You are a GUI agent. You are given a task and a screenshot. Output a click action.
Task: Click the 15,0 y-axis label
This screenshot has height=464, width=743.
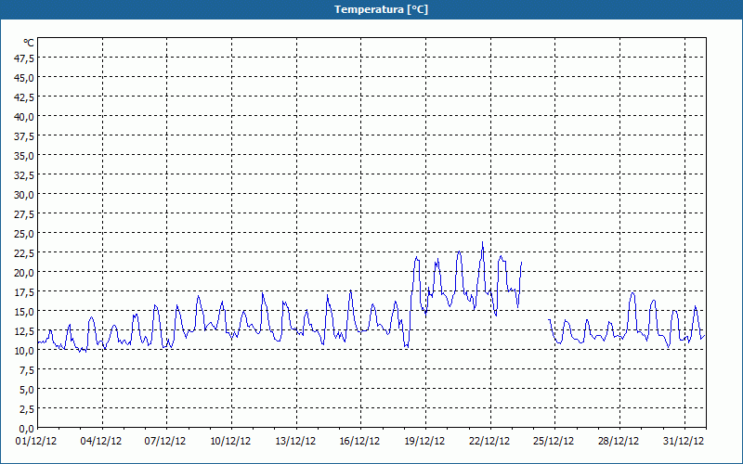pyautogui.click(x=24, y=312)
